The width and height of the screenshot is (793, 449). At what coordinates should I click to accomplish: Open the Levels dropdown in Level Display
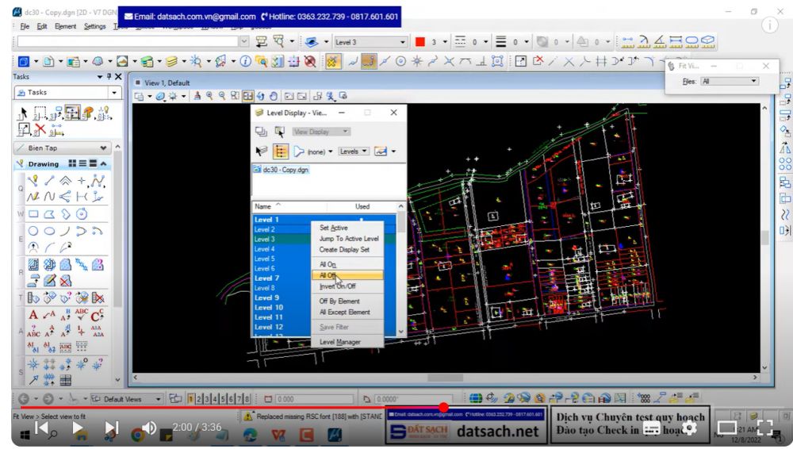pyautogui.click(x=354, y=152)
